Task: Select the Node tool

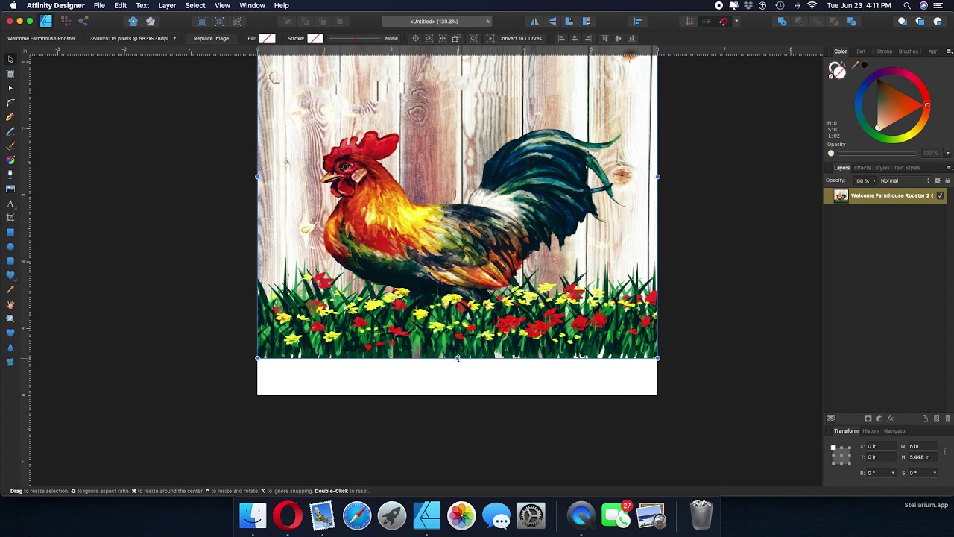Action: [10, 88]
